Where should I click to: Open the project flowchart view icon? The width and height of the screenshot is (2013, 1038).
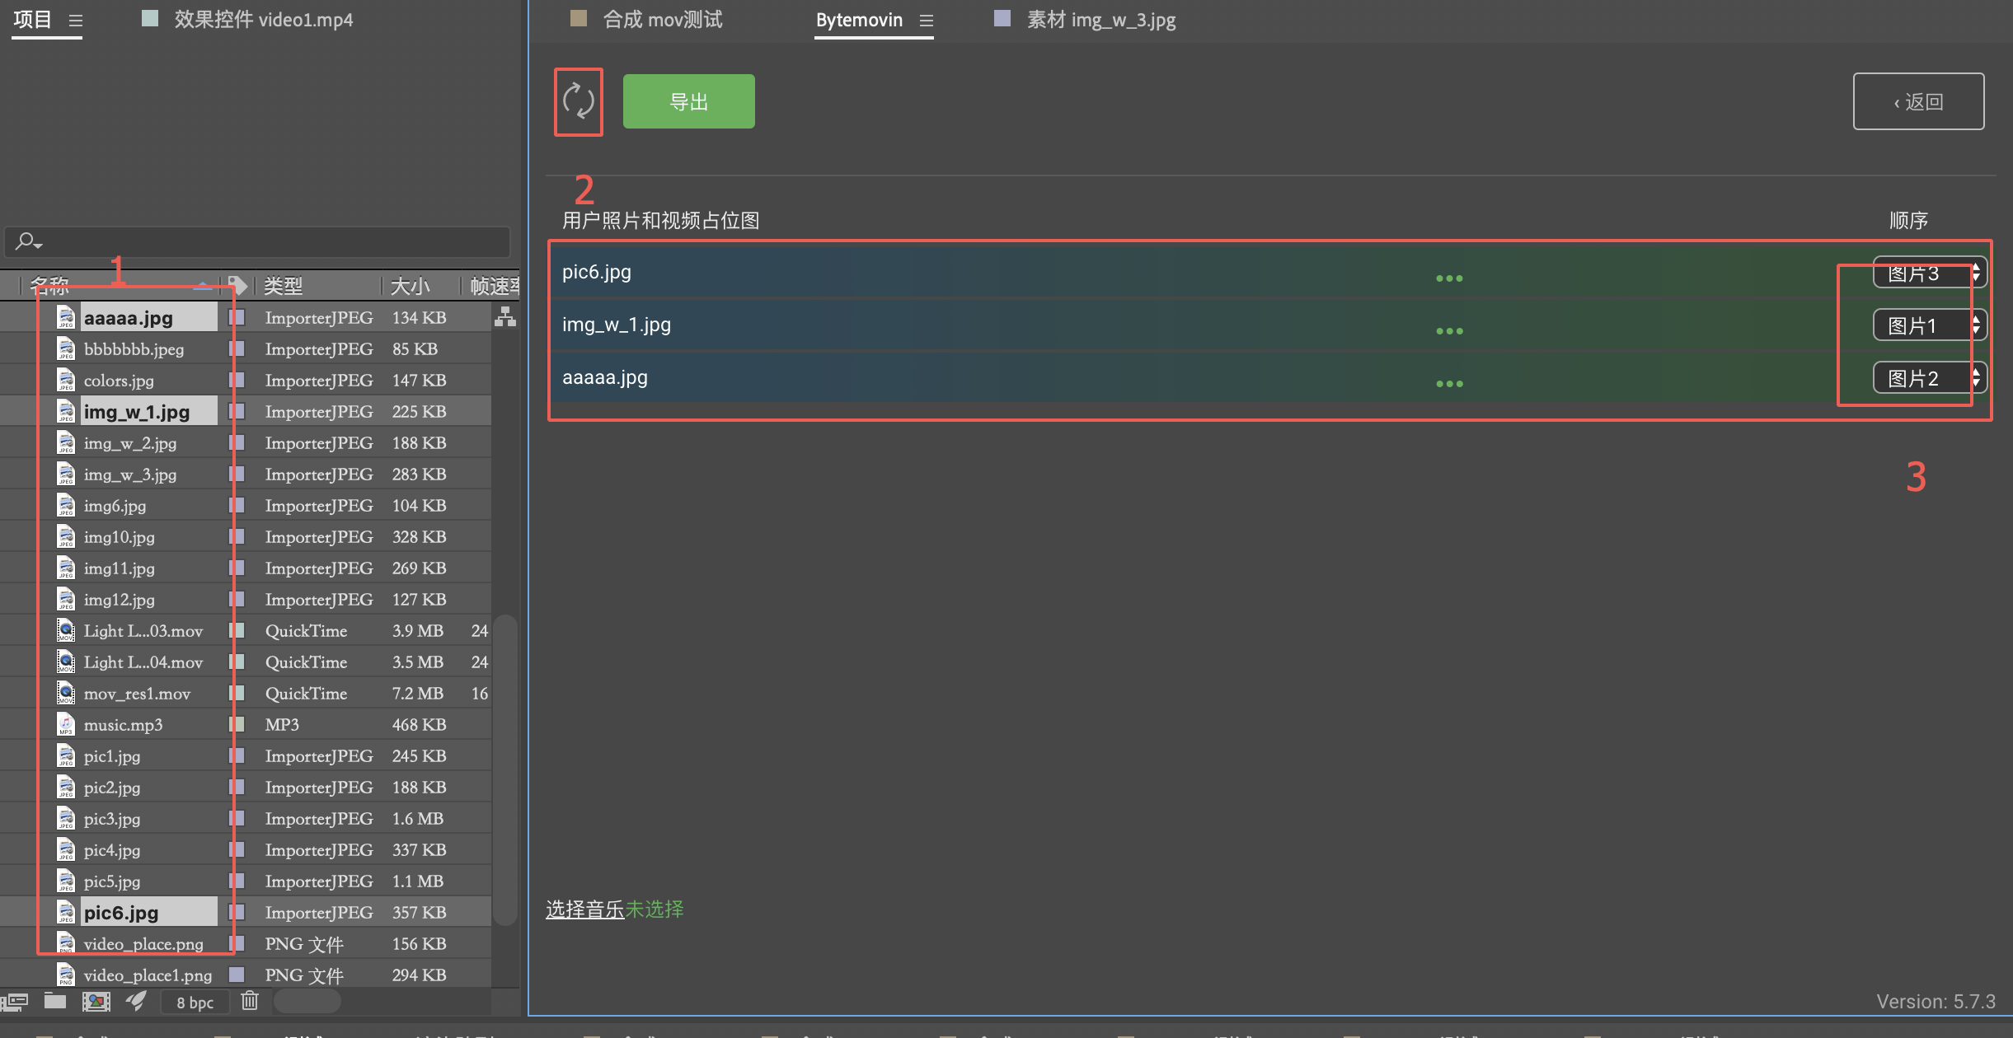[x=505, y=316]
